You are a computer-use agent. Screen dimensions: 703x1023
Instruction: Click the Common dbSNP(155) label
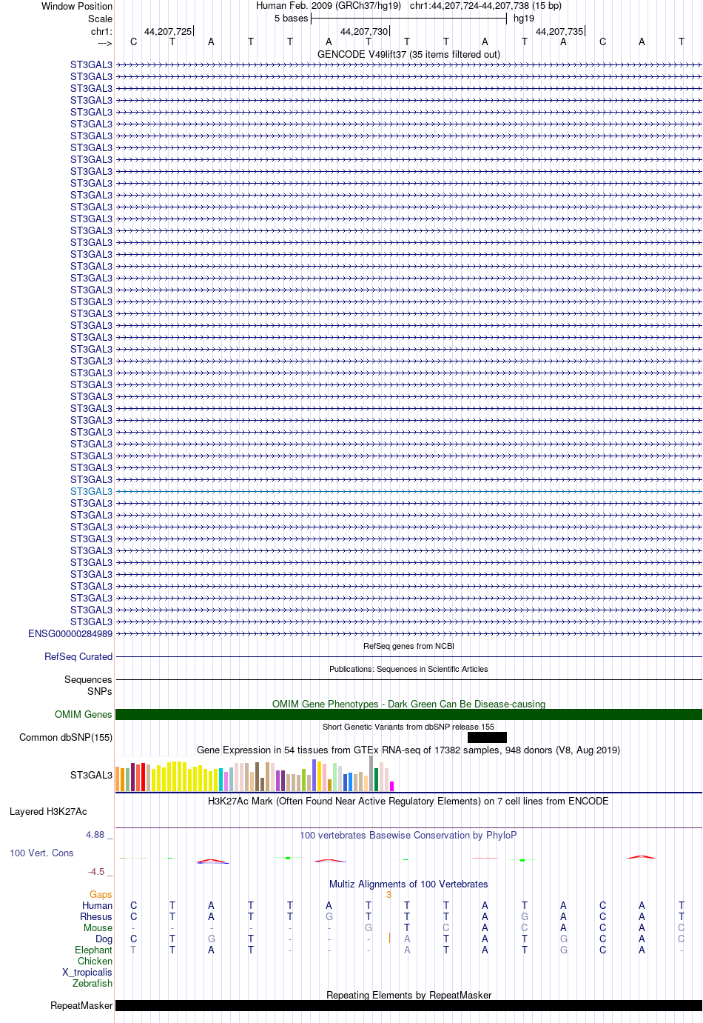click(66, 737)
